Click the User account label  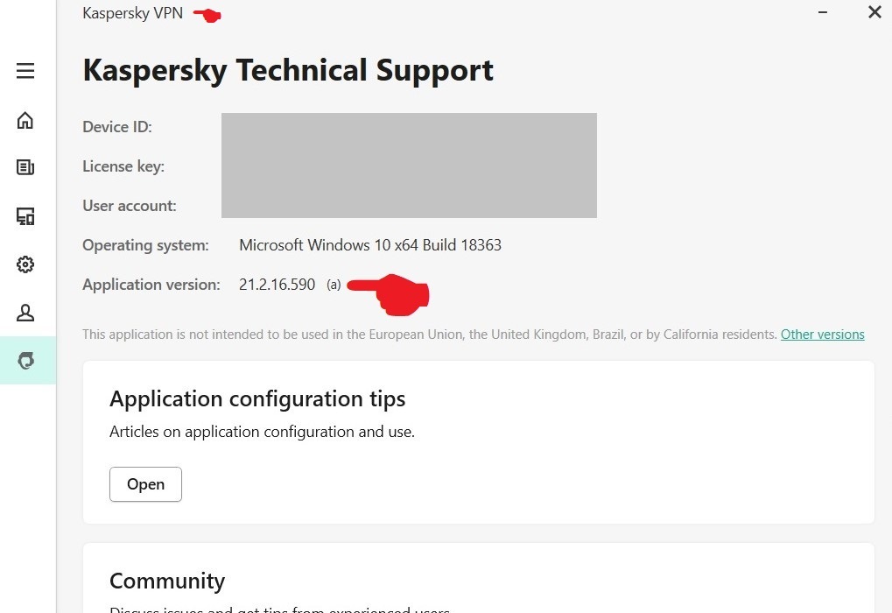click(x=130, y=206)
